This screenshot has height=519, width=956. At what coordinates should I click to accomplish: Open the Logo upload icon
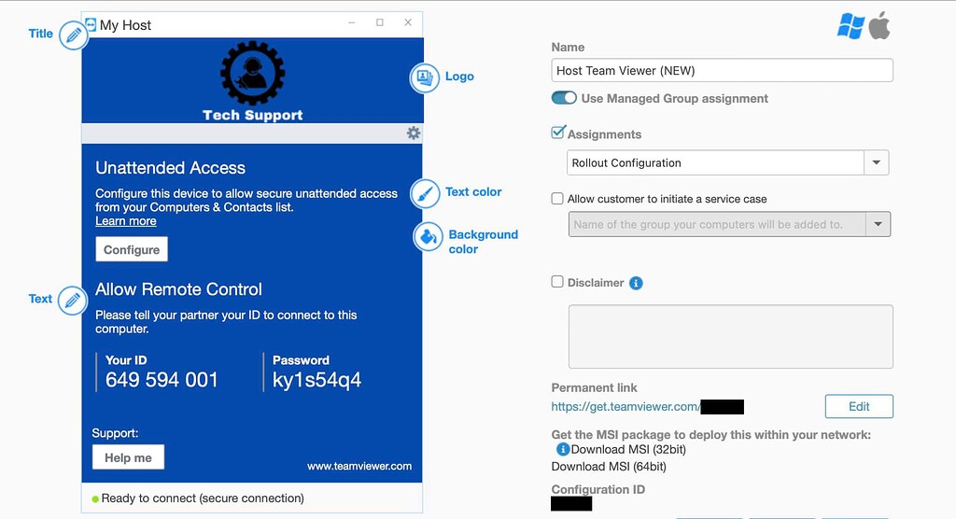coord(425,78)
